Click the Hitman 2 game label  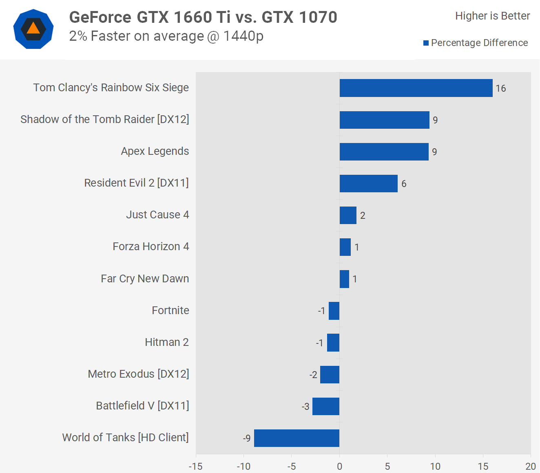click(166, 342)
